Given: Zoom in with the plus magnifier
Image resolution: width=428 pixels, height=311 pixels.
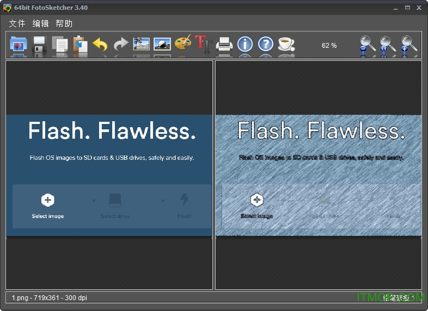Looking at the screenshot, I should click(x=409, y=44).
